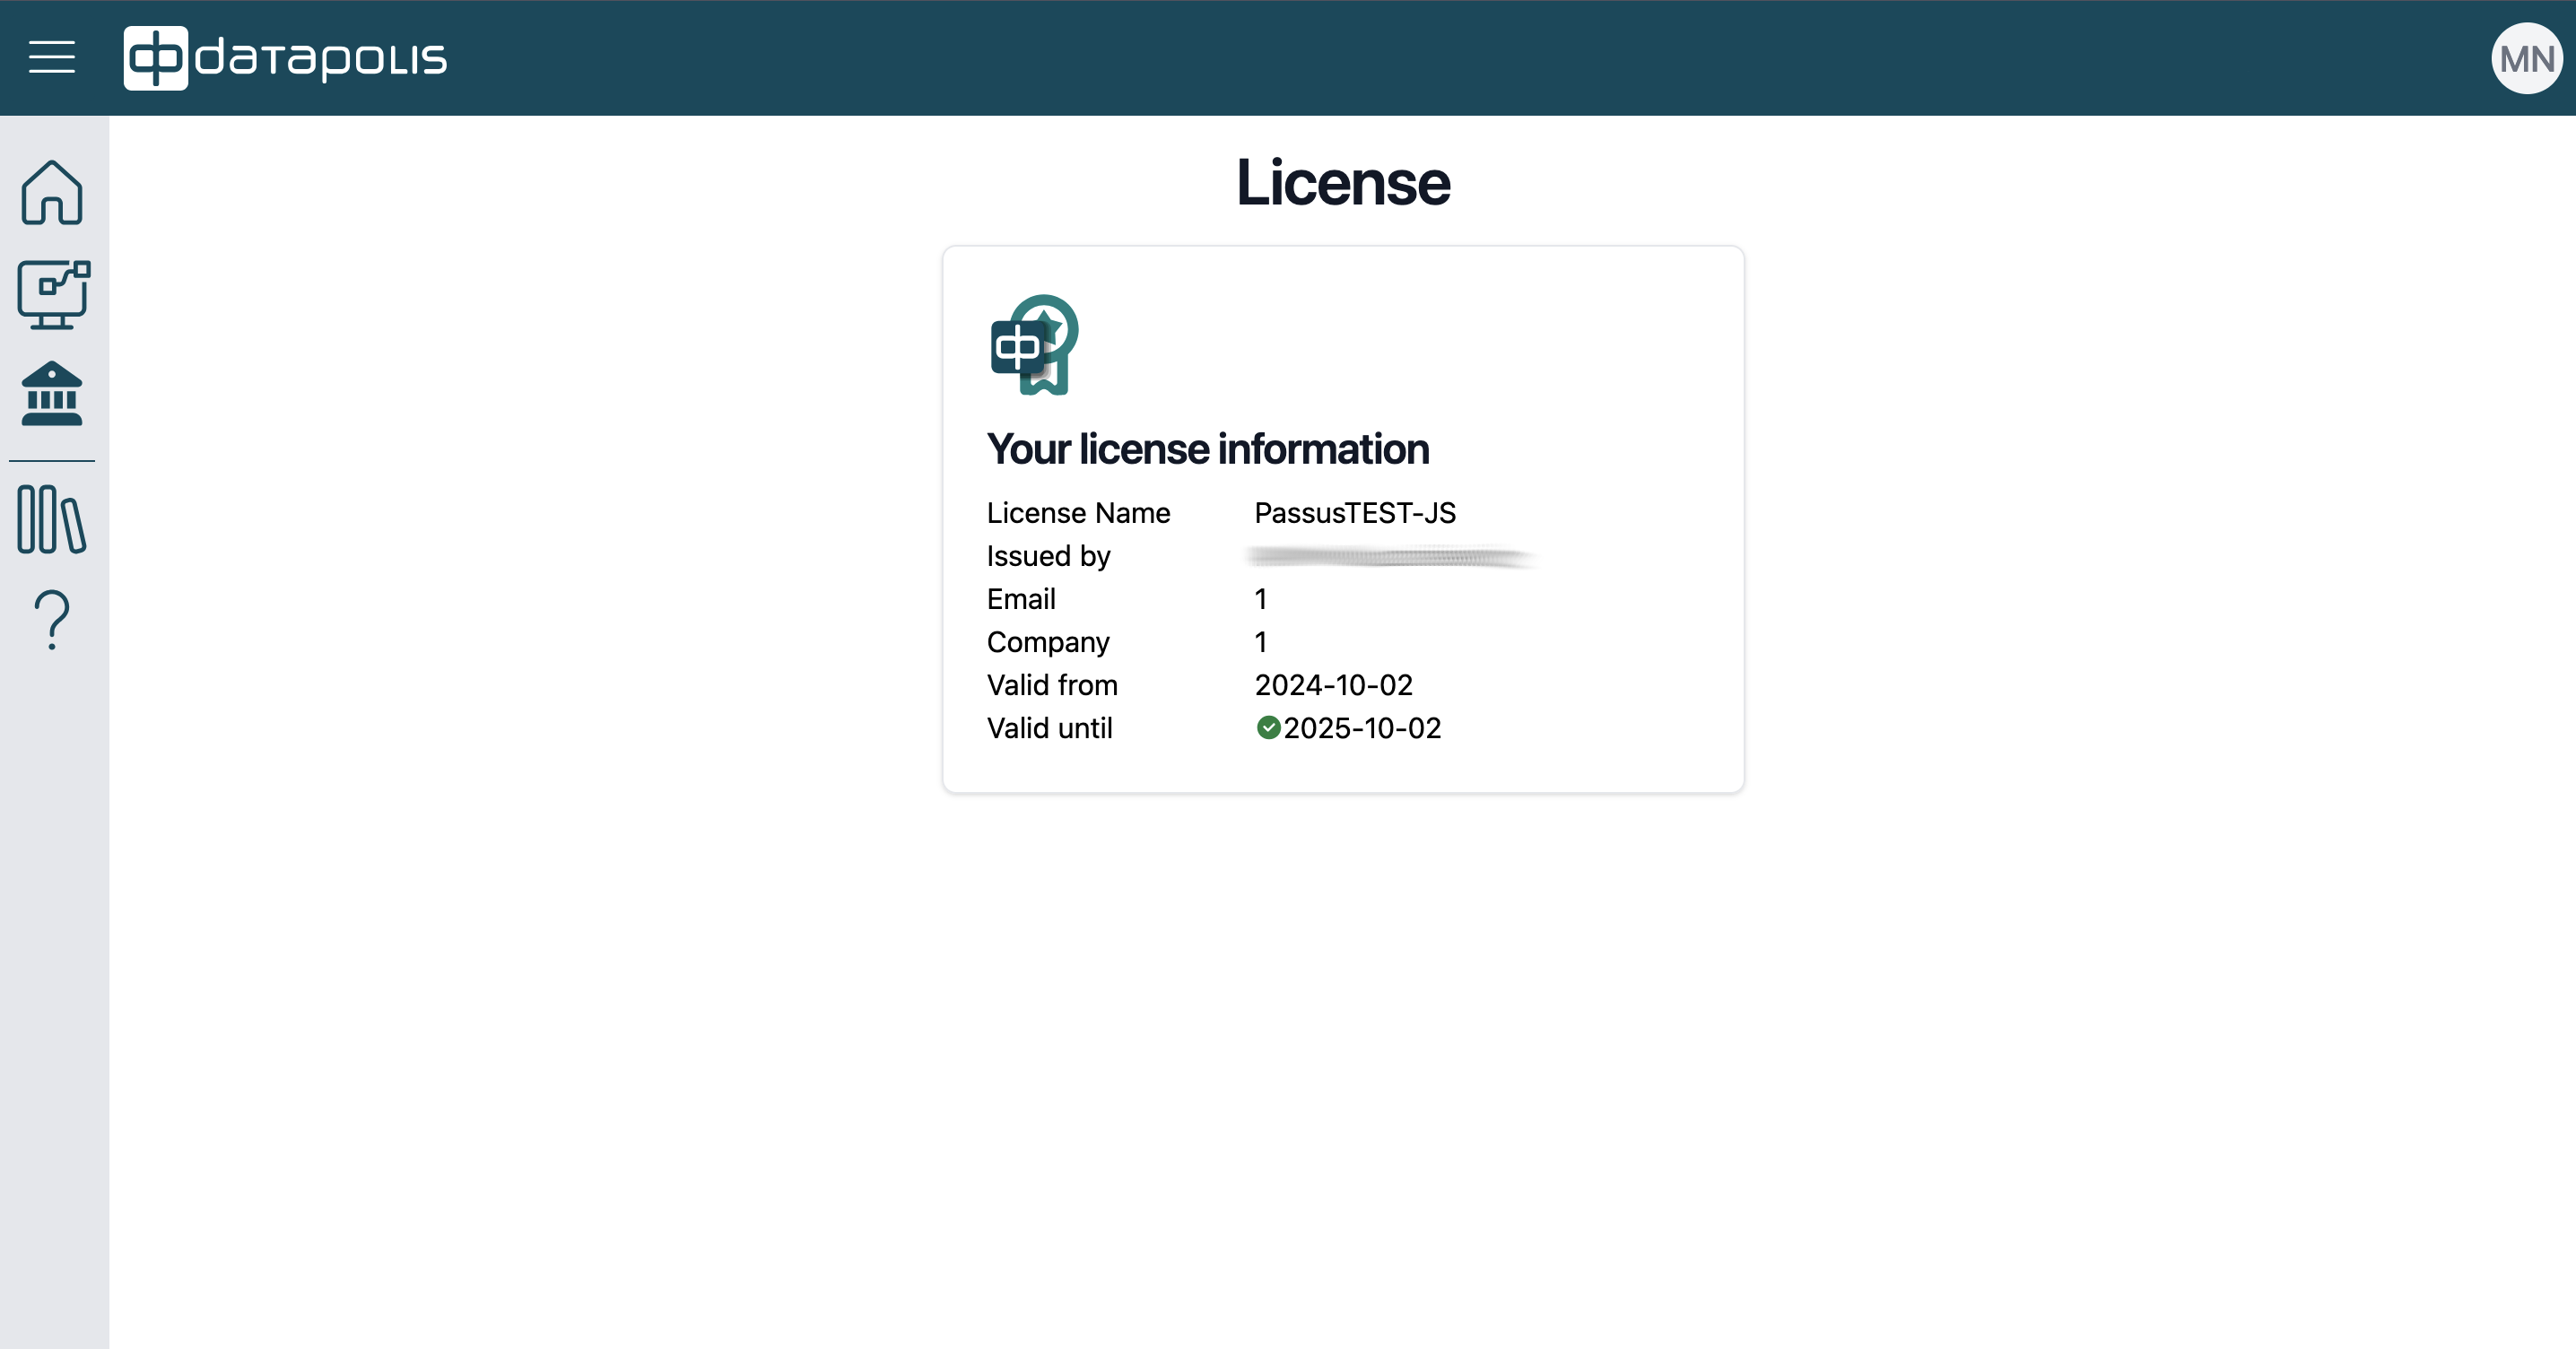The width and height of the screenshot is (2576, 1349).
Task: Go to Home in sidebar
Action: click(x=52, y=193)
